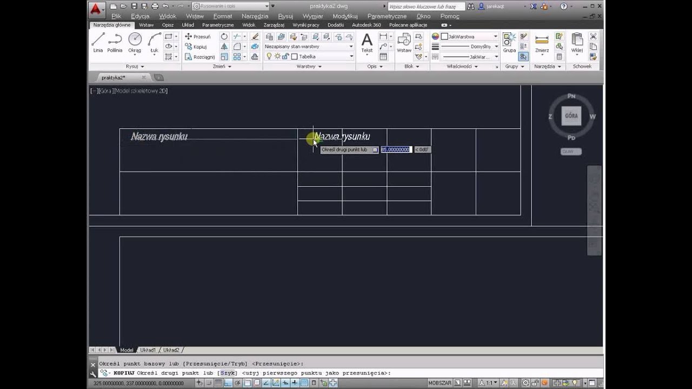This screenshot has height=389, width=692.
Task: Switch to the Opisz ribbon tab
Action: click(x=168, y=25)
